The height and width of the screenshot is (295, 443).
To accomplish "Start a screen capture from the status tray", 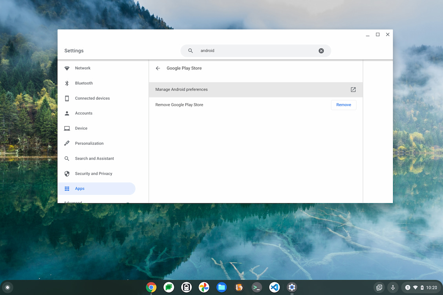I will [x=379, y=287].
